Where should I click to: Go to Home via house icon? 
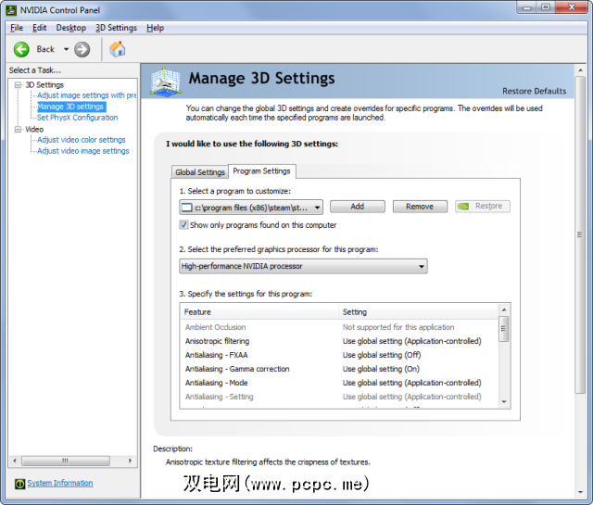(x=118, y=49)
